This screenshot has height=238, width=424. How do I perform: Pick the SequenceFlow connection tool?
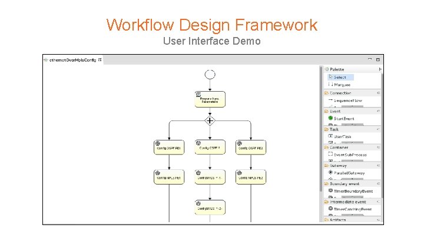345,100
